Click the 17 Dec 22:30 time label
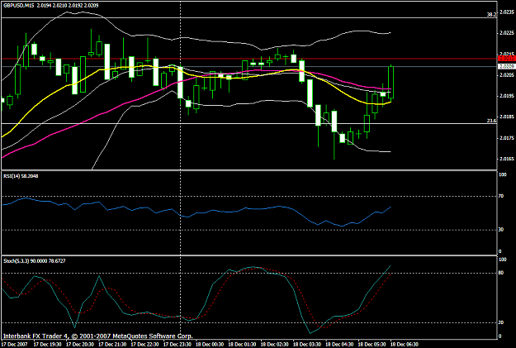Screen dimensions: 516x348 pyautogui.click(x=144, y=345)
